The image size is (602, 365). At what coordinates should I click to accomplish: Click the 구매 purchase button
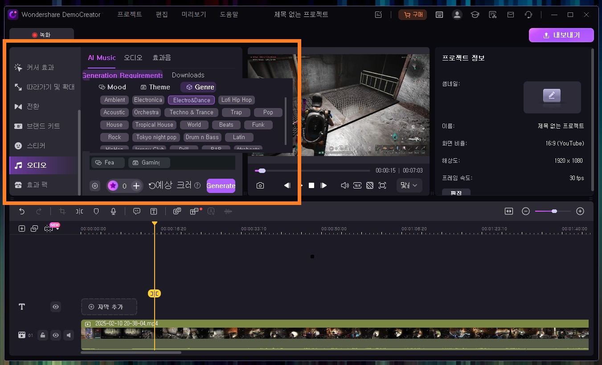(x=413, y=15)
